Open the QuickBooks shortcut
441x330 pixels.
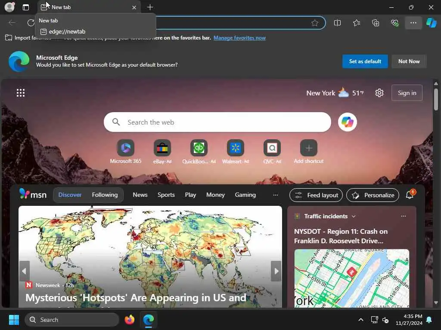click(199, 152)
